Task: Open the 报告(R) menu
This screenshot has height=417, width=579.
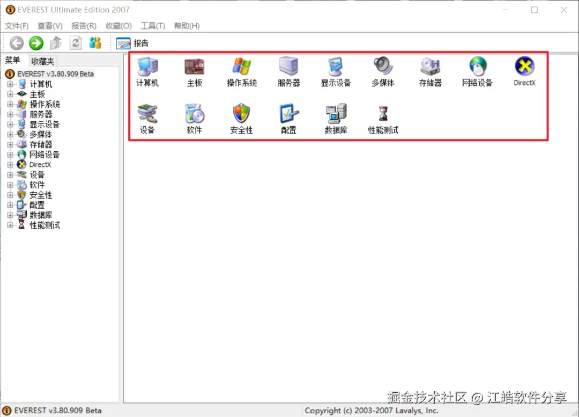Action: pyautogui.click(x=84, y=26)
